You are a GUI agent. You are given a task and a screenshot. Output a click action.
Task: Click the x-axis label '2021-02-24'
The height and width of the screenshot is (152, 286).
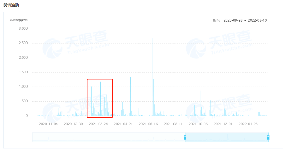pyautogui.click(x=98, y=124)
